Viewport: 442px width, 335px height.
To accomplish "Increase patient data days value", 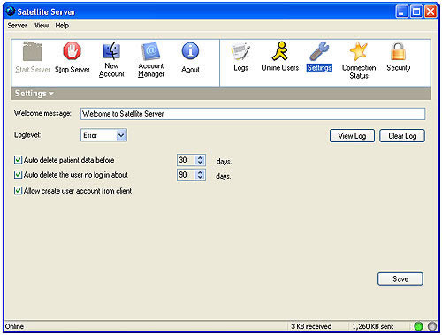I will (x=200, y=157).
